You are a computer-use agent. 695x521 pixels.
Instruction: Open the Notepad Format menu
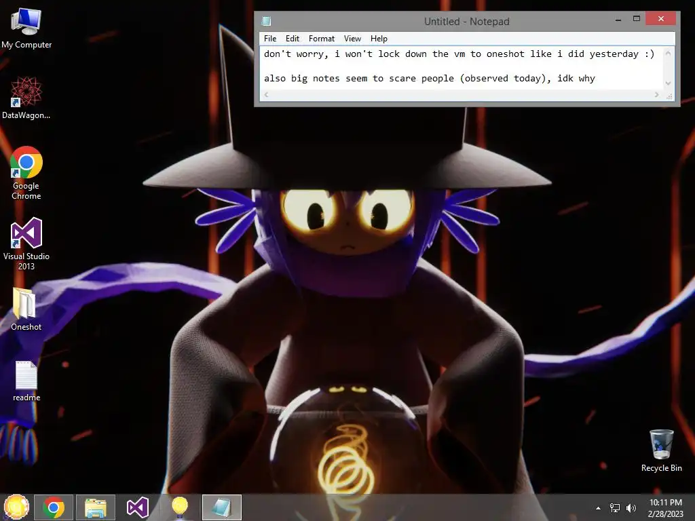[x=321, y=39]
